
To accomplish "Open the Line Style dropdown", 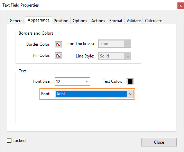I will [114, 56].
